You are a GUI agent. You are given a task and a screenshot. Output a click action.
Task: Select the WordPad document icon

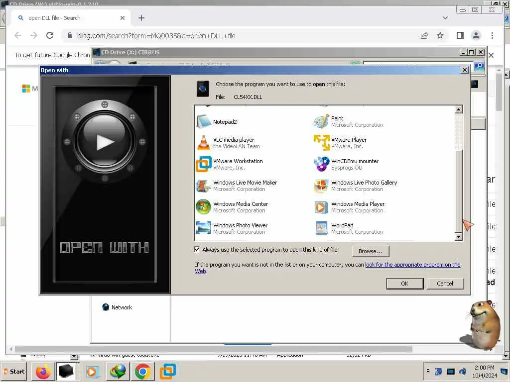[x=321, y=228]
